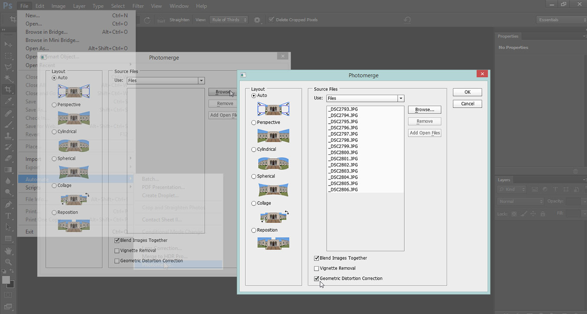Open the Use dropdown in front Photomerge
The width and height of the screenshot is (587, 314).
tap(365, 98)
